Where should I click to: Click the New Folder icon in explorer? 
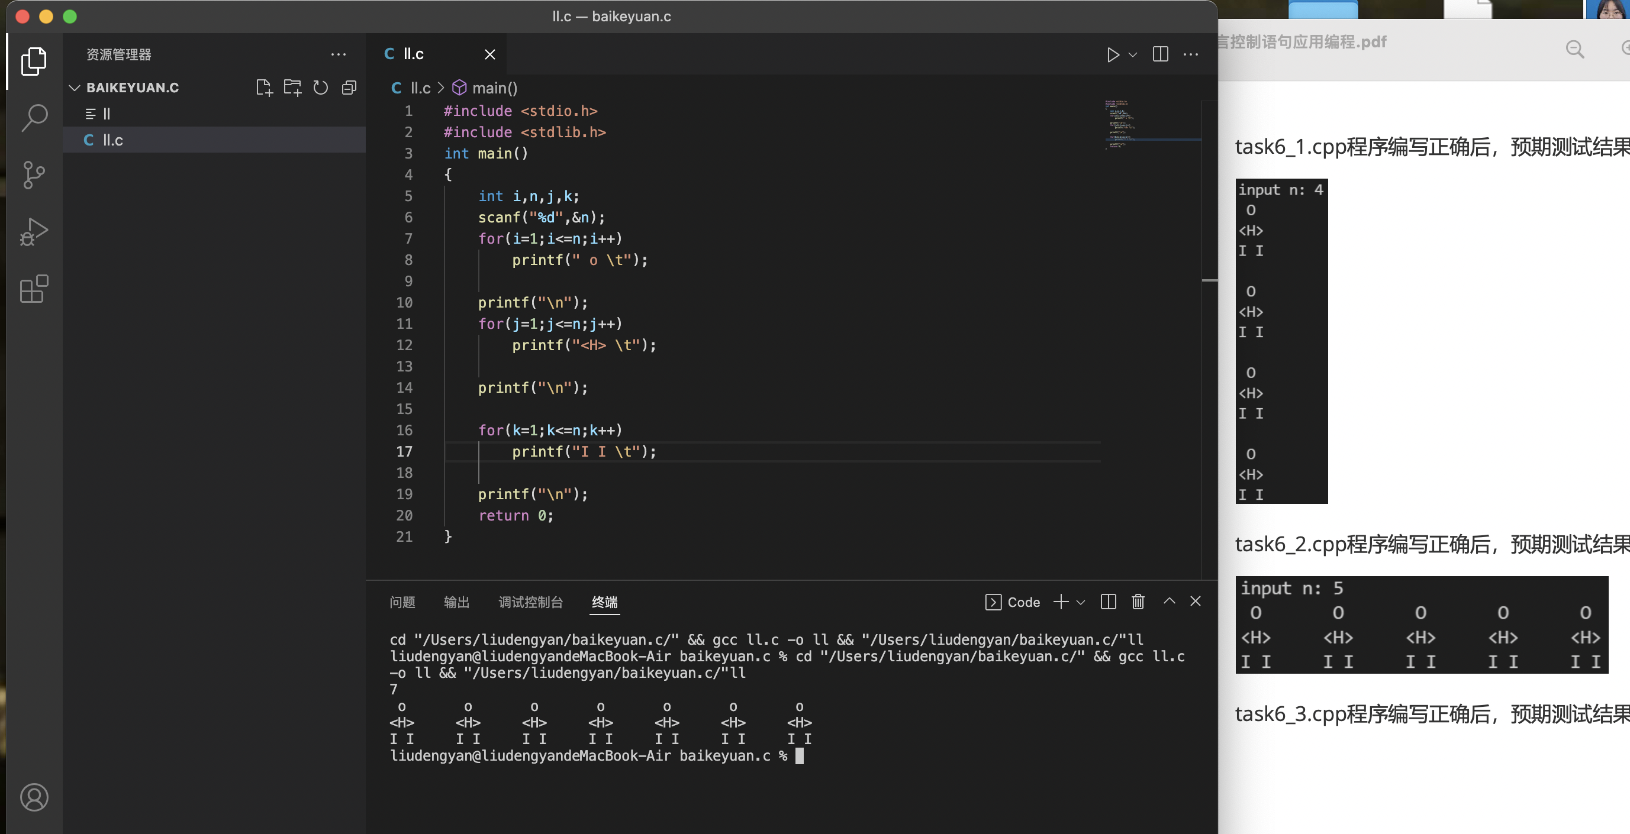pos(292,88)
